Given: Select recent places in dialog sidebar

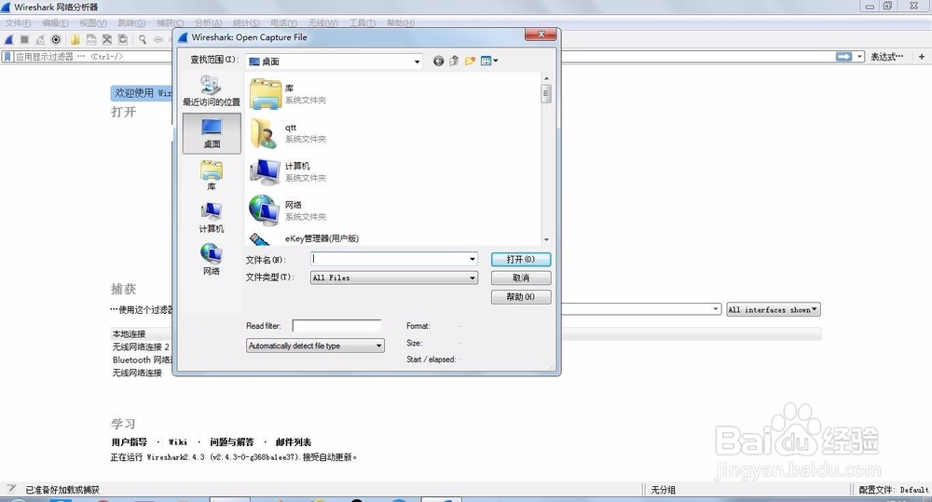Looking at the screenshot, I should tap(212, 91).
